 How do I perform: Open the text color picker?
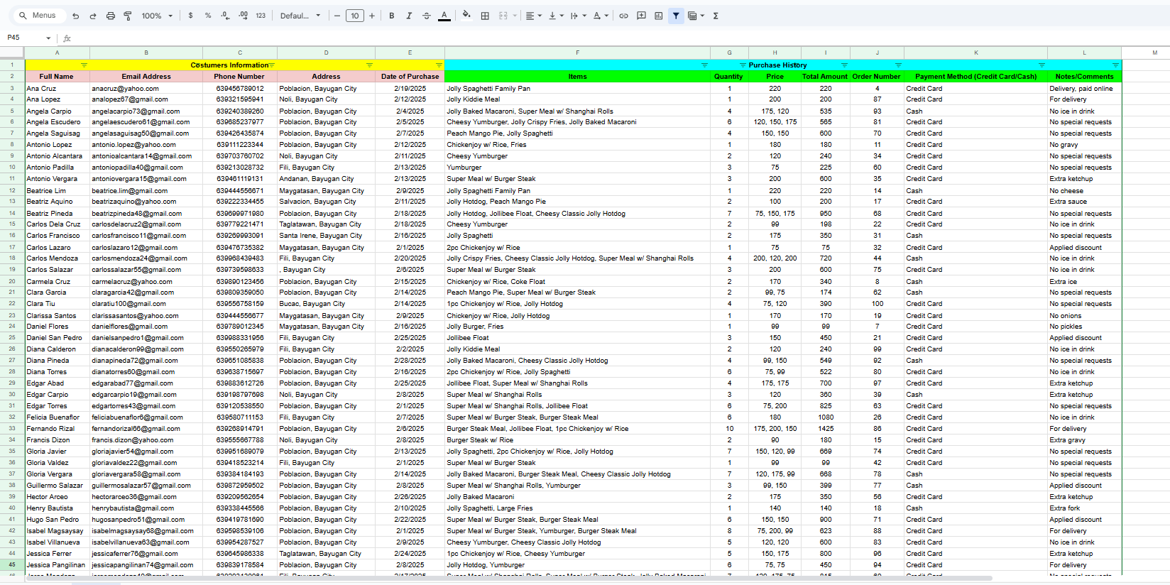point(444,16)
